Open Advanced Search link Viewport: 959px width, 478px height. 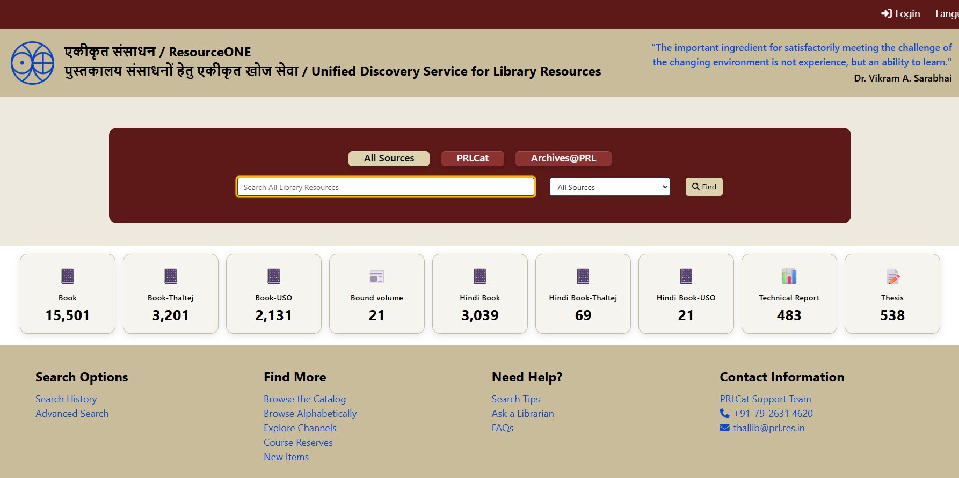(72, 414)
